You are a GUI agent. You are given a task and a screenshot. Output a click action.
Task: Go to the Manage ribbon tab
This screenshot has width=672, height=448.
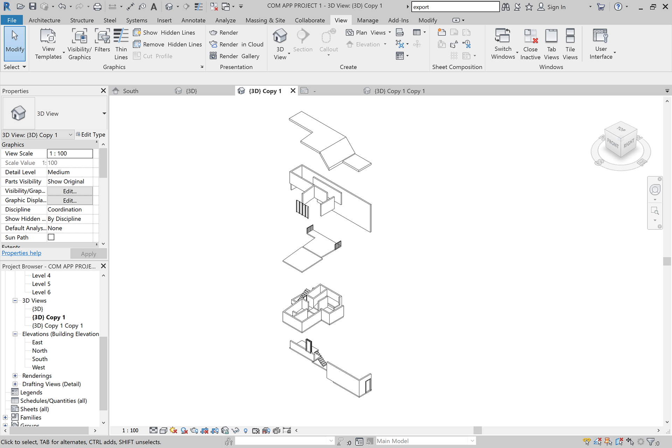coord(367,20)
